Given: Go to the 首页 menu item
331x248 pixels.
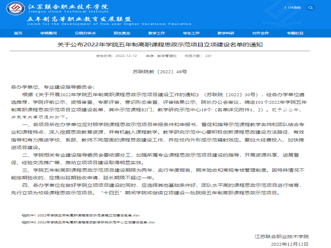Looking at the screenshot, I should pyautogui.click(x=18, y=33).
